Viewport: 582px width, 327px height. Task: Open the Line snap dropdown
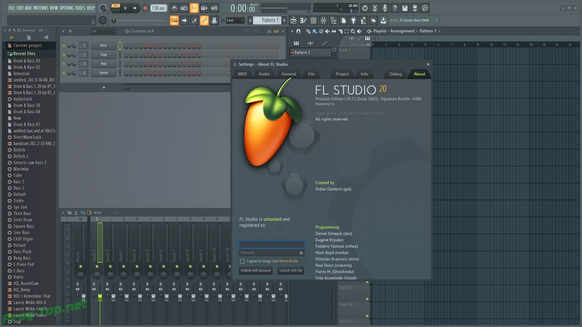pyautogui.click(x=235, y=20)
